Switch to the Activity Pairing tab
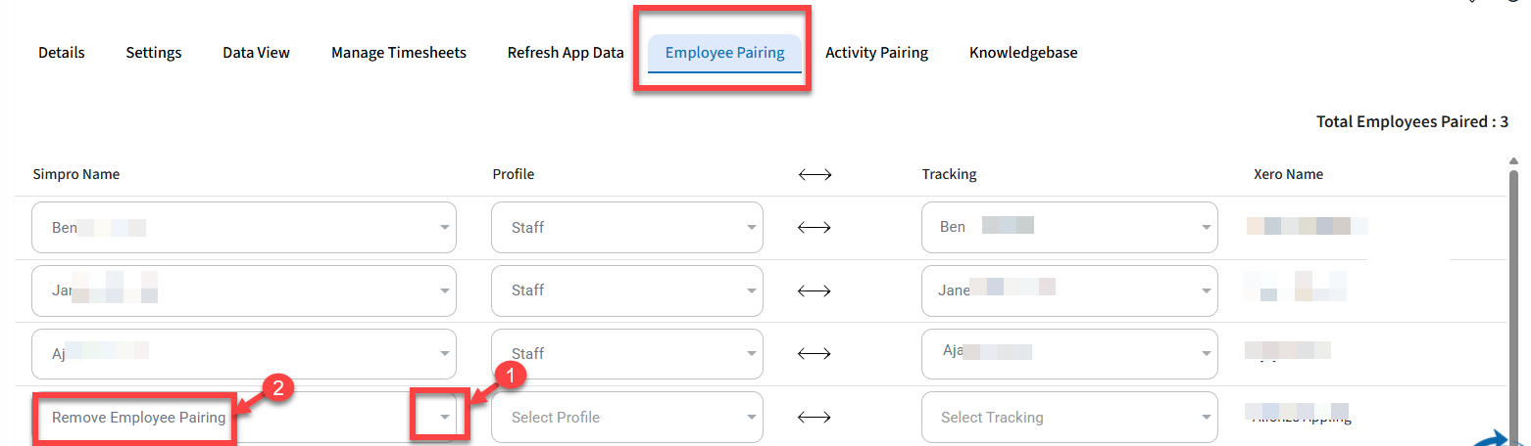 click(x=876, y=53)
